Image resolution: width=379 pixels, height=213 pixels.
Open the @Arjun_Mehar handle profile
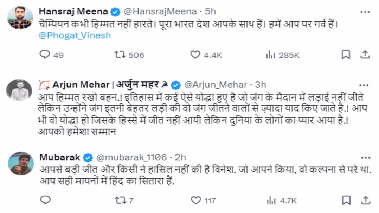[215, 85]
